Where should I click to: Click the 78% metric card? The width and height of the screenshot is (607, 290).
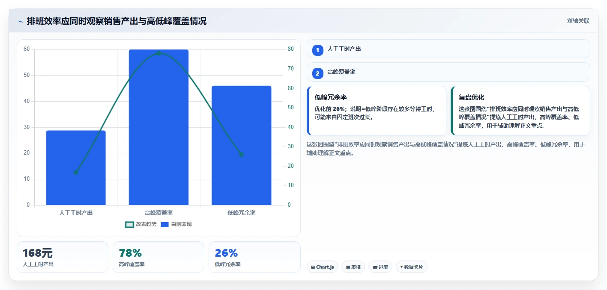coord(158,257)
